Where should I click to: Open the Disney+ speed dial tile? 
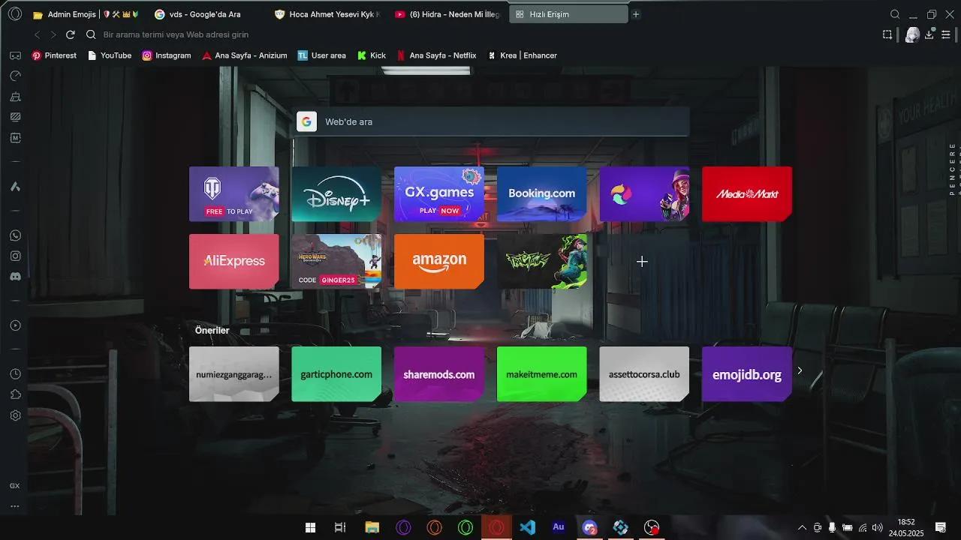336,193
